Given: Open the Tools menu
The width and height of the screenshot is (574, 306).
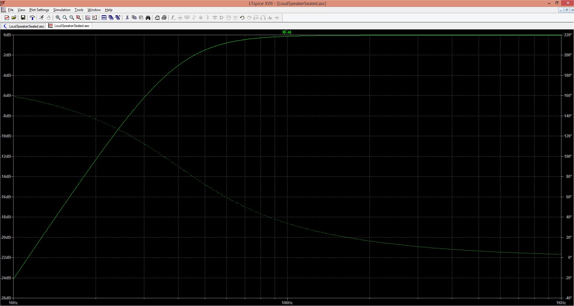Looking at the screenshot, I should click(x=79, y=10).
